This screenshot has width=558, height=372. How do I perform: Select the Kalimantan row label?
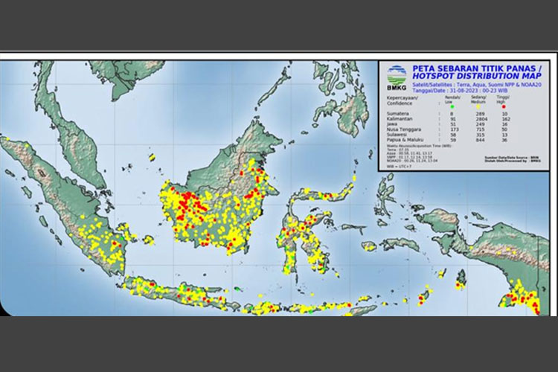click(x=398, y=118)
